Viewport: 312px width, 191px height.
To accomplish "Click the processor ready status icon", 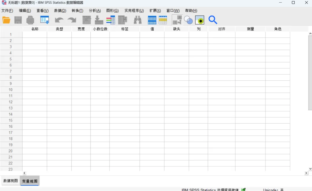I will [243, 189].
